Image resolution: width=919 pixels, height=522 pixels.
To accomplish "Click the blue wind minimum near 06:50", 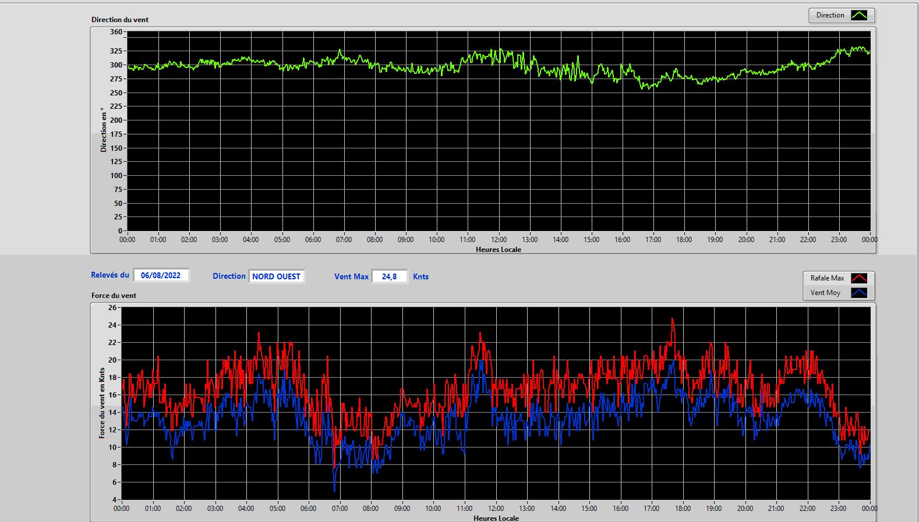I will pos(334,491).
